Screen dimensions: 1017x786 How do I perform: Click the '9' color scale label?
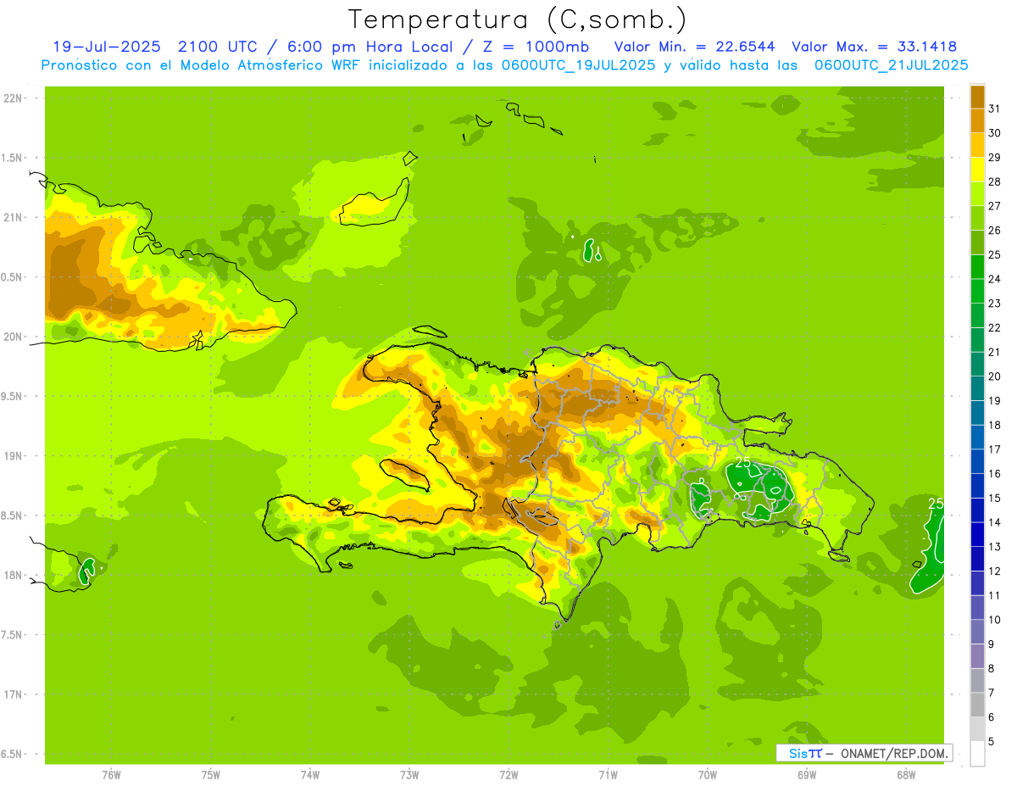click(x=992, y=644)
